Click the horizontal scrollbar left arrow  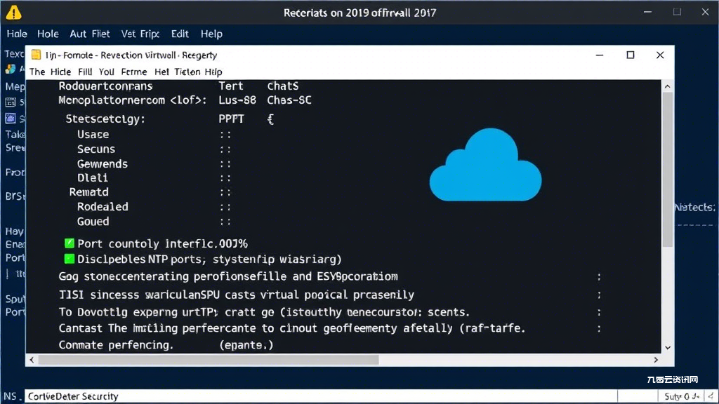click(x=32, y=360)
